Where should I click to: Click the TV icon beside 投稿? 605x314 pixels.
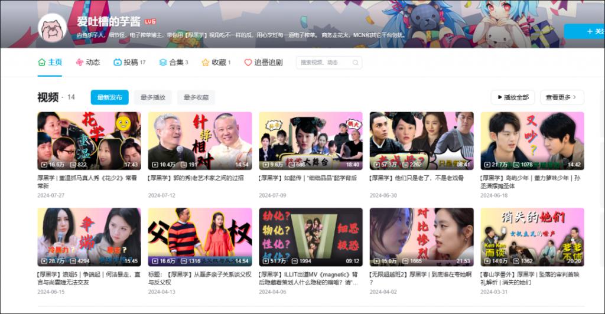coord(118,62)
